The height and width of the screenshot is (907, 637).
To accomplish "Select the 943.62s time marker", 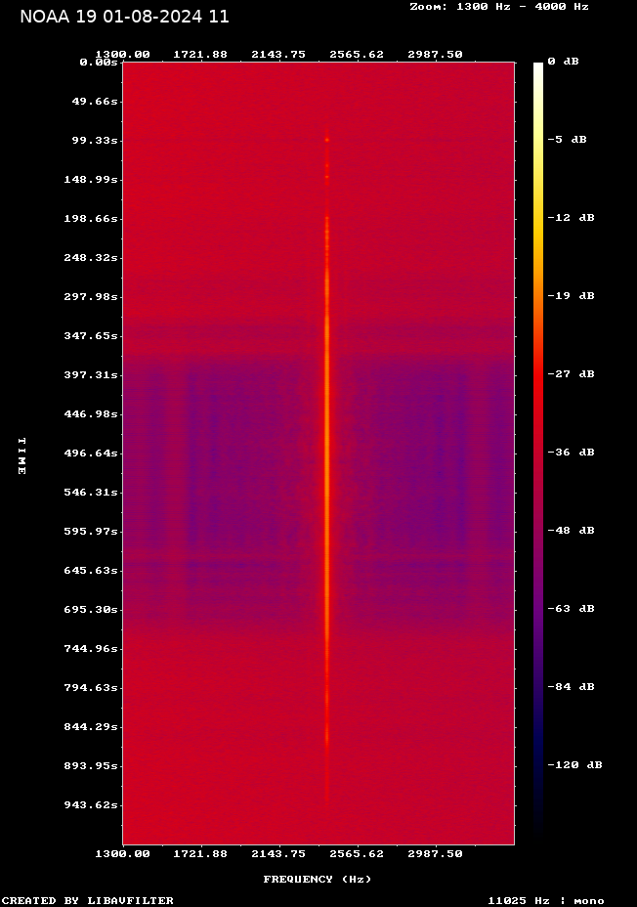I will point(93,804).
